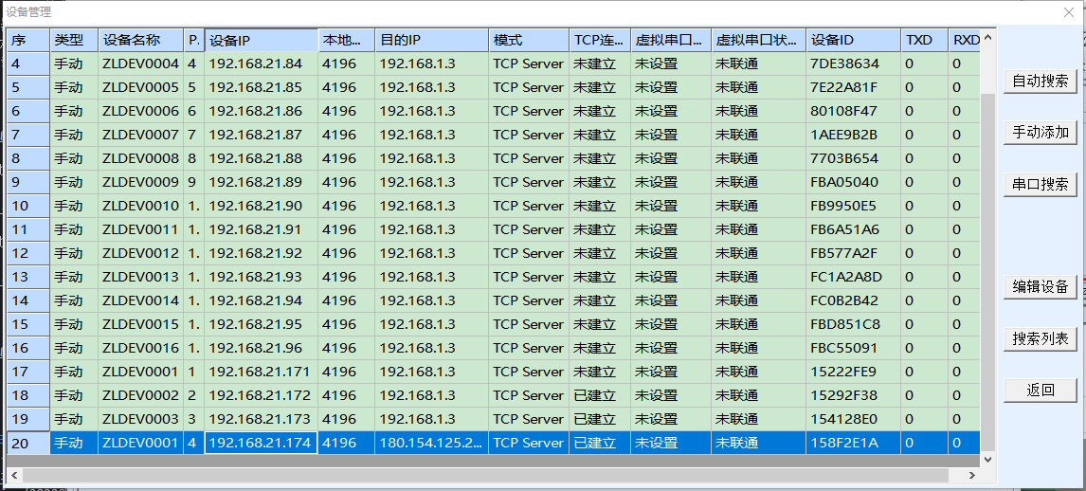Click destination IP 180.154.125.2... cell
The image size is (1086, 491).
tap(431, 444)
